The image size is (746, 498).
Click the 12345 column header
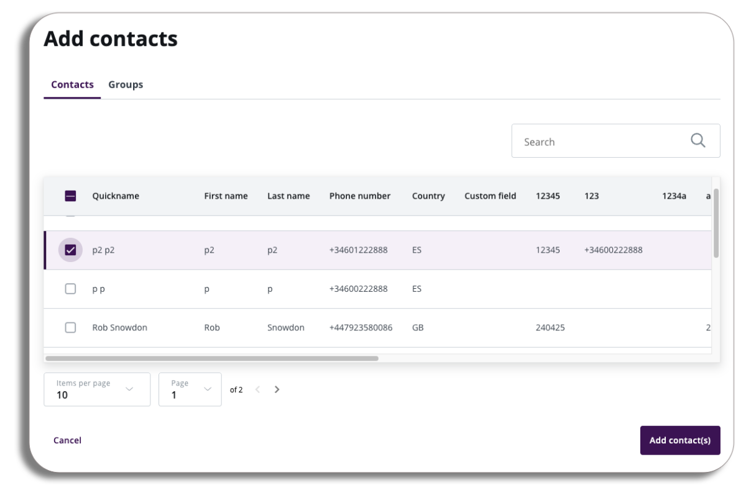pyautogui.click(x=548, y=196)
